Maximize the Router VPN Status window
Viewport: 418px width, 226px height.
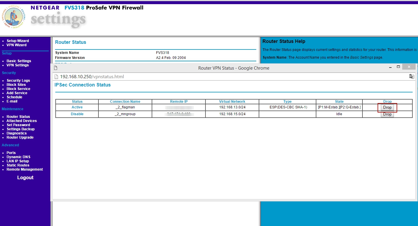[x=398, y=67]
